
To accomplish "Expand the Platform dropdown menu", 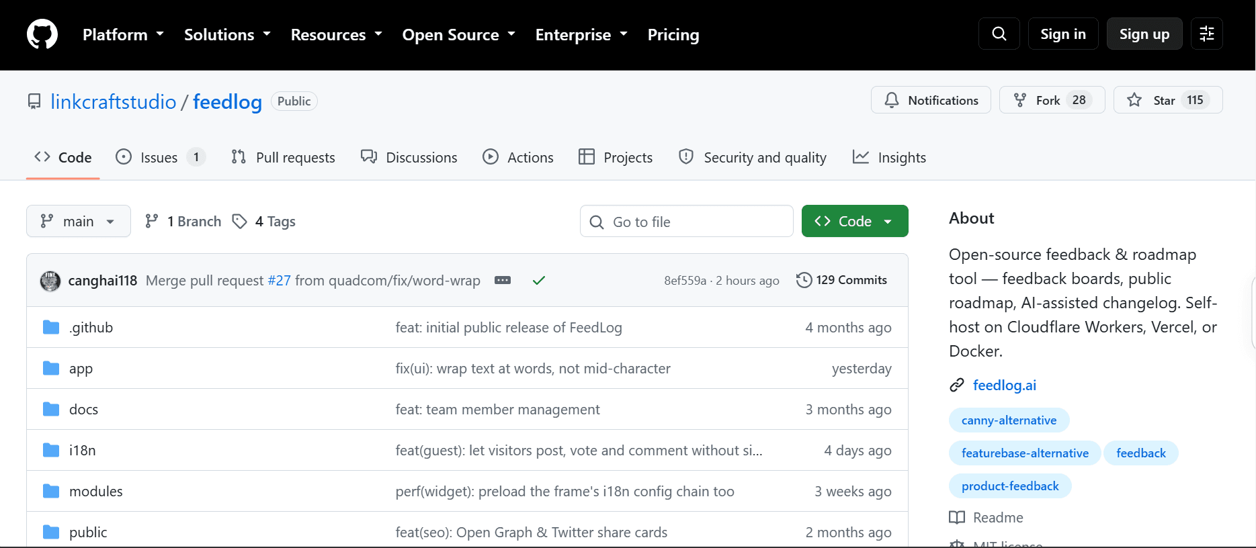I will 123,34.
